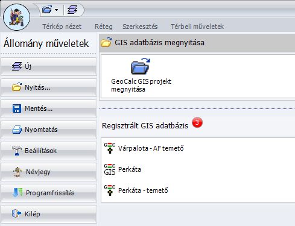This screenshot has width=295, height=226.
Task: Click the Nyitás... open button
Action: tap(49, 87)
